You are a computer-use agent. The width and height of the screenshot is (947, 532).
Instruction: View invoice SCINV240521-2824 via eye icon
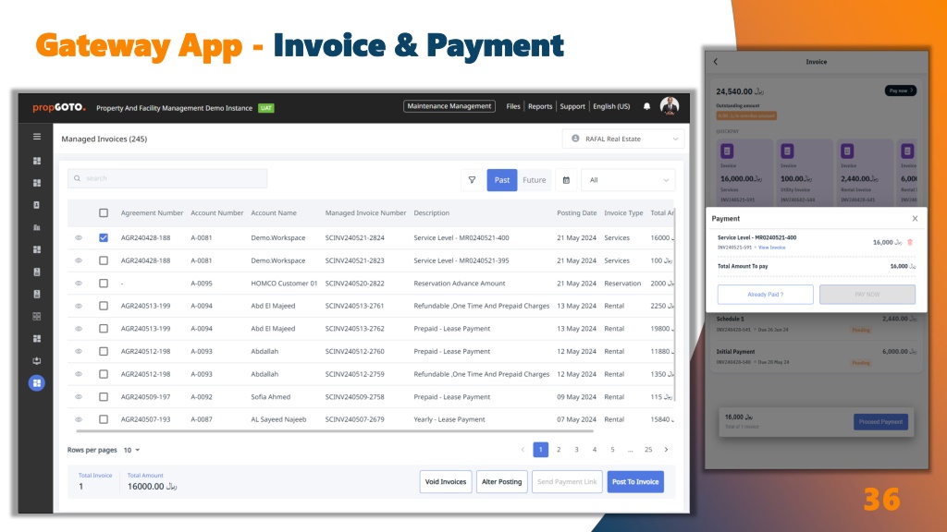click(x=79, y=237)
